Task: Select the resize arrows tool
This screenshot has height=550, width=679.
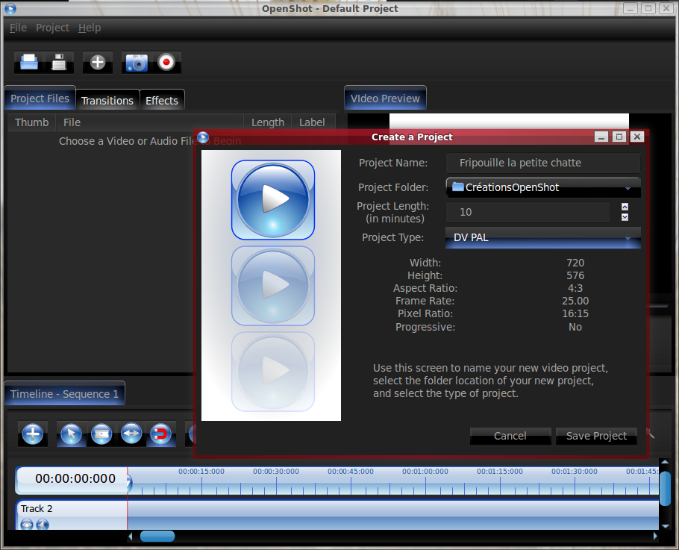Action: pyautogui.click(x=131, y=434)
